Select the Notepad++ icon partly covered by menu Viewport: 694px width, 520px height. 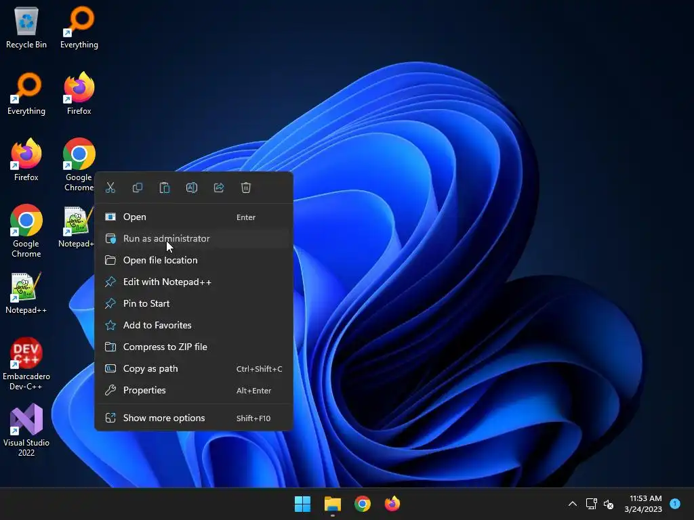pyautogui.click(x=76, y=227)
